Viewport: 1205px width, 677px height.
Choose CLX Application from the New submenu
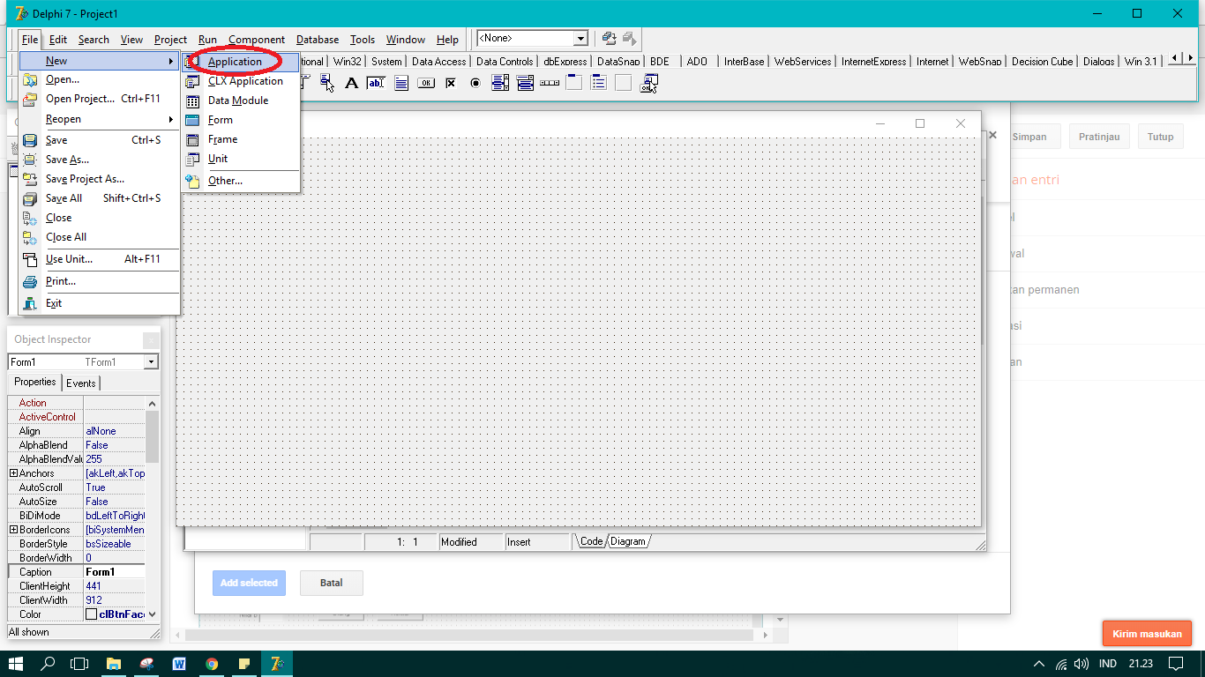coord(241,81)
